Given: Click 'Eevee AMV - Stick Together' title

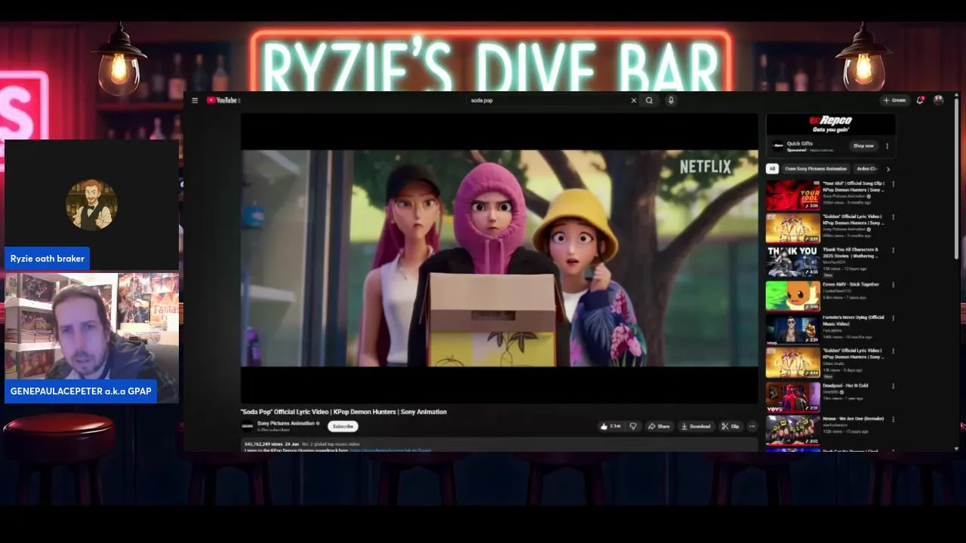Looking at the screenshot, I should click(x=851, y=284).
